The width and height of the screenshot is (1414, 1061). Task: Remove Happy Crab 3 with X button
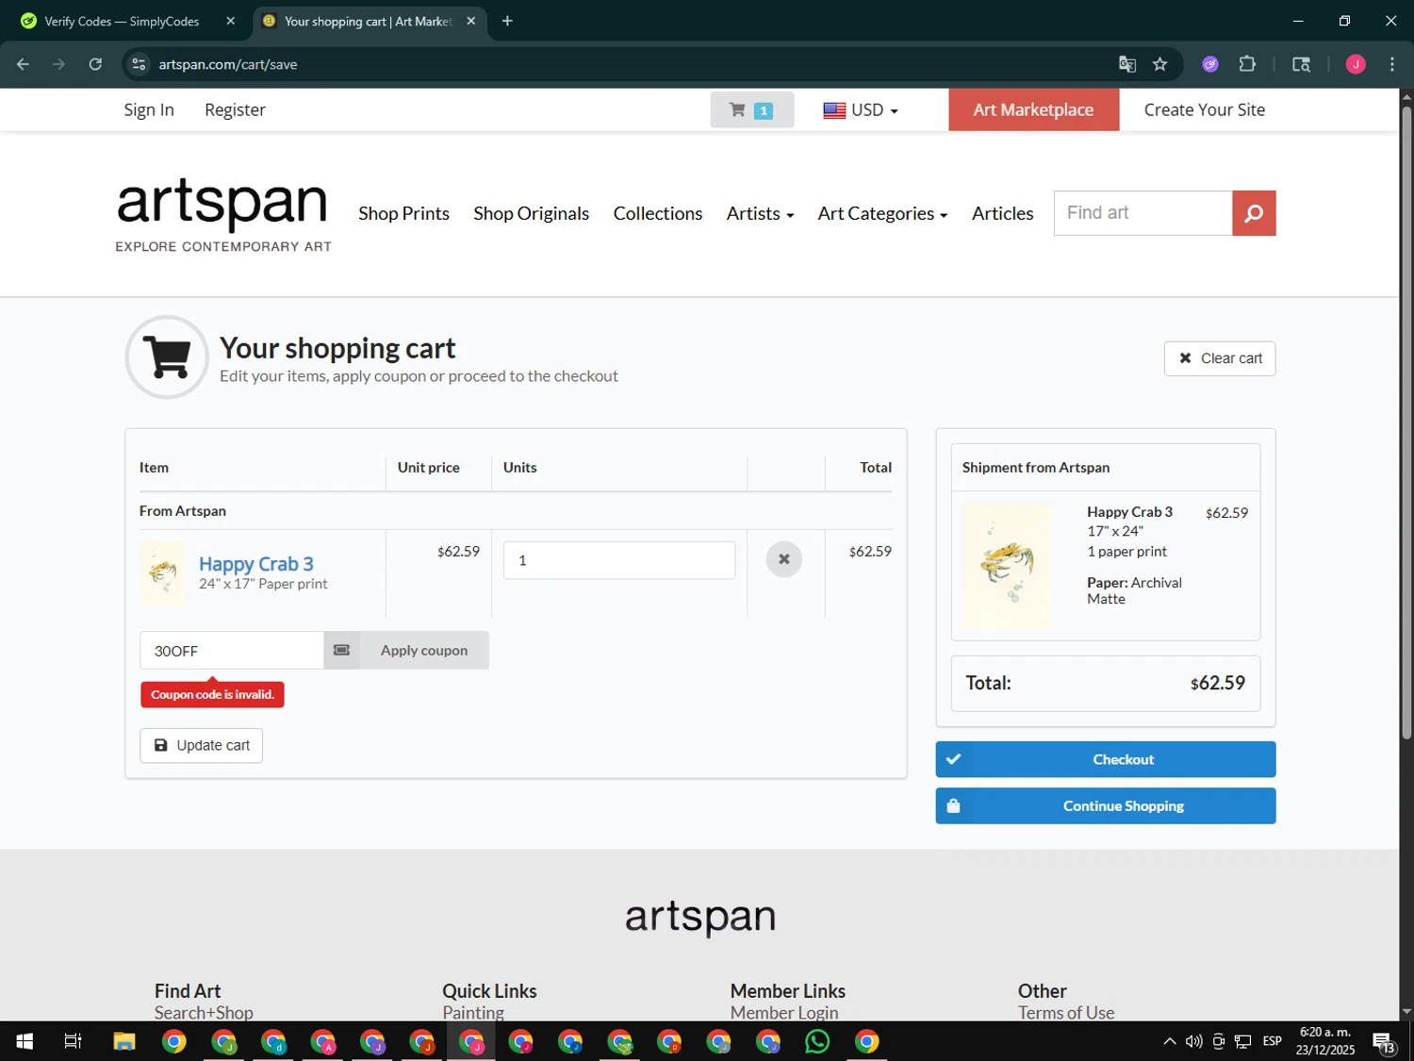[x=783, y=559]
